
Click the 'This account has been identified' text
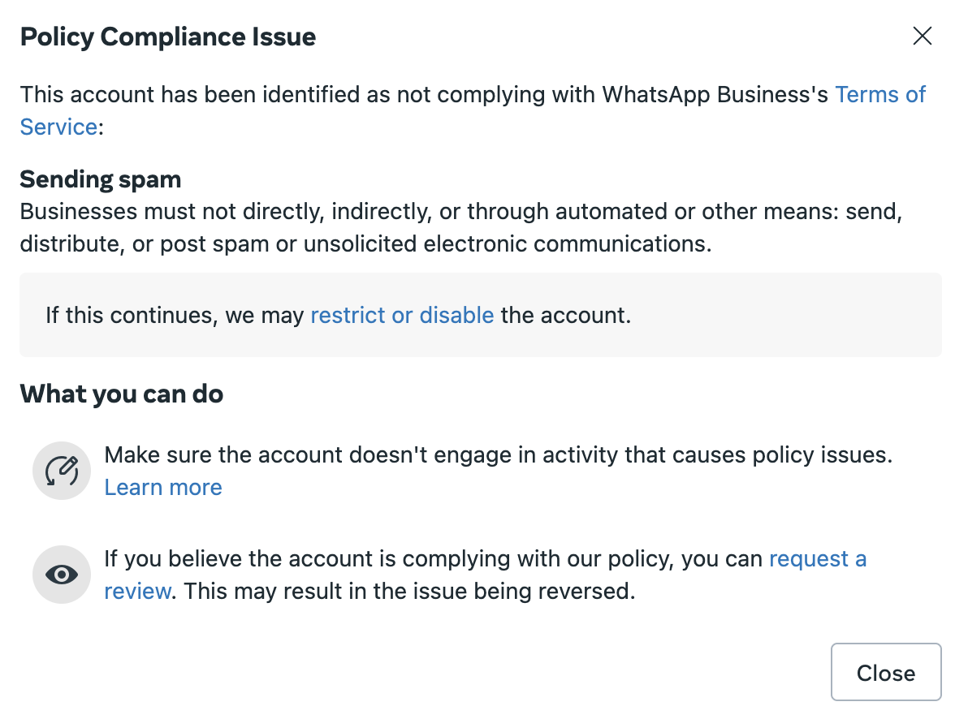tap(203, 95)
